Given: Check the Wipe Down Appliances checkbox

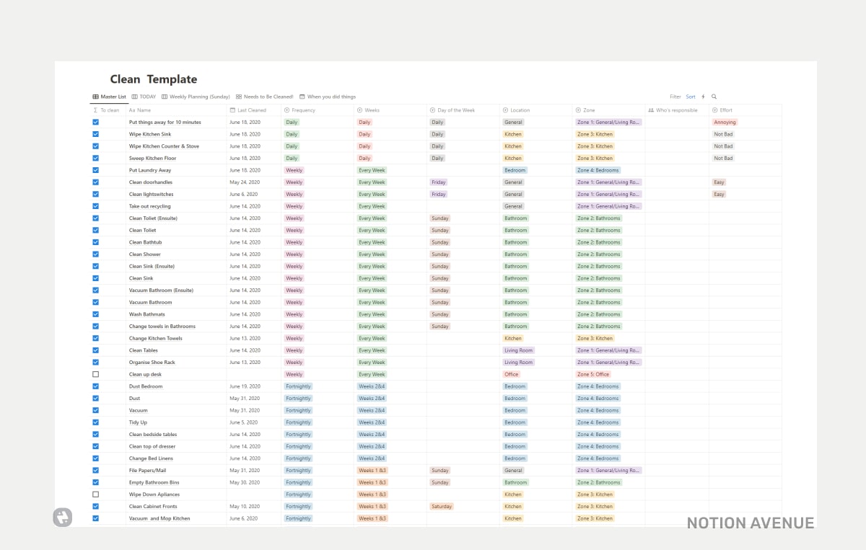Looking at the screenshot, I should (x=95, y=494).
